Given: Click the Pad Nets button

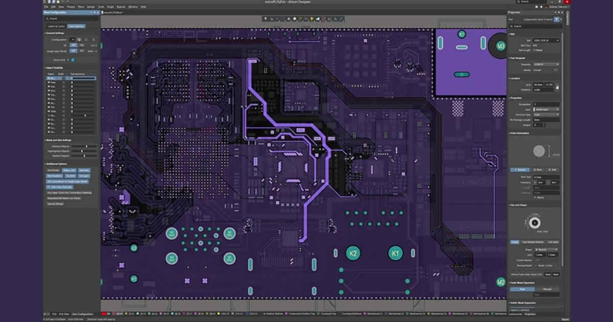Looking at the screenshot, I should pyautogui.click(x=84, y=170).
